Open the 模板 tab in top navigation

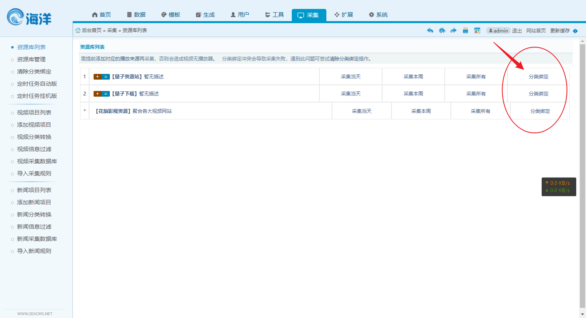pyautogui.click(x=171, y=15)
